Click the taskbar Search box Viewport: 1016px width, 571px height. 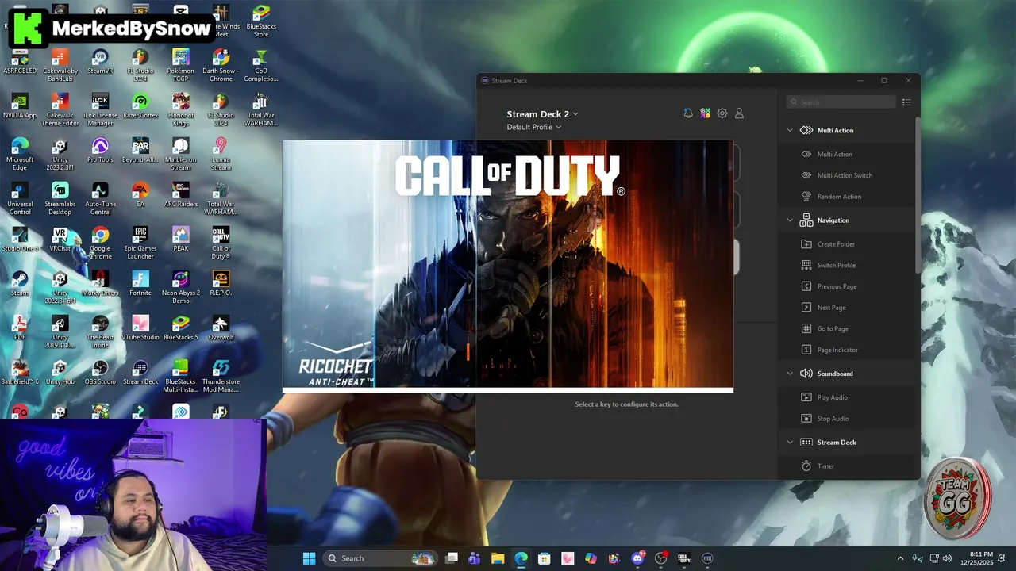pos(380,558)
